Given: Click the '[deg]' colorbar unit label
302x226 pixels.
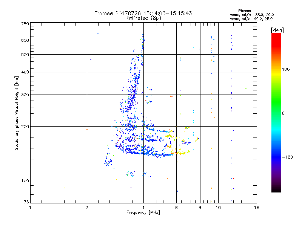Looking at the screenshot, I should tap(277, 30).
